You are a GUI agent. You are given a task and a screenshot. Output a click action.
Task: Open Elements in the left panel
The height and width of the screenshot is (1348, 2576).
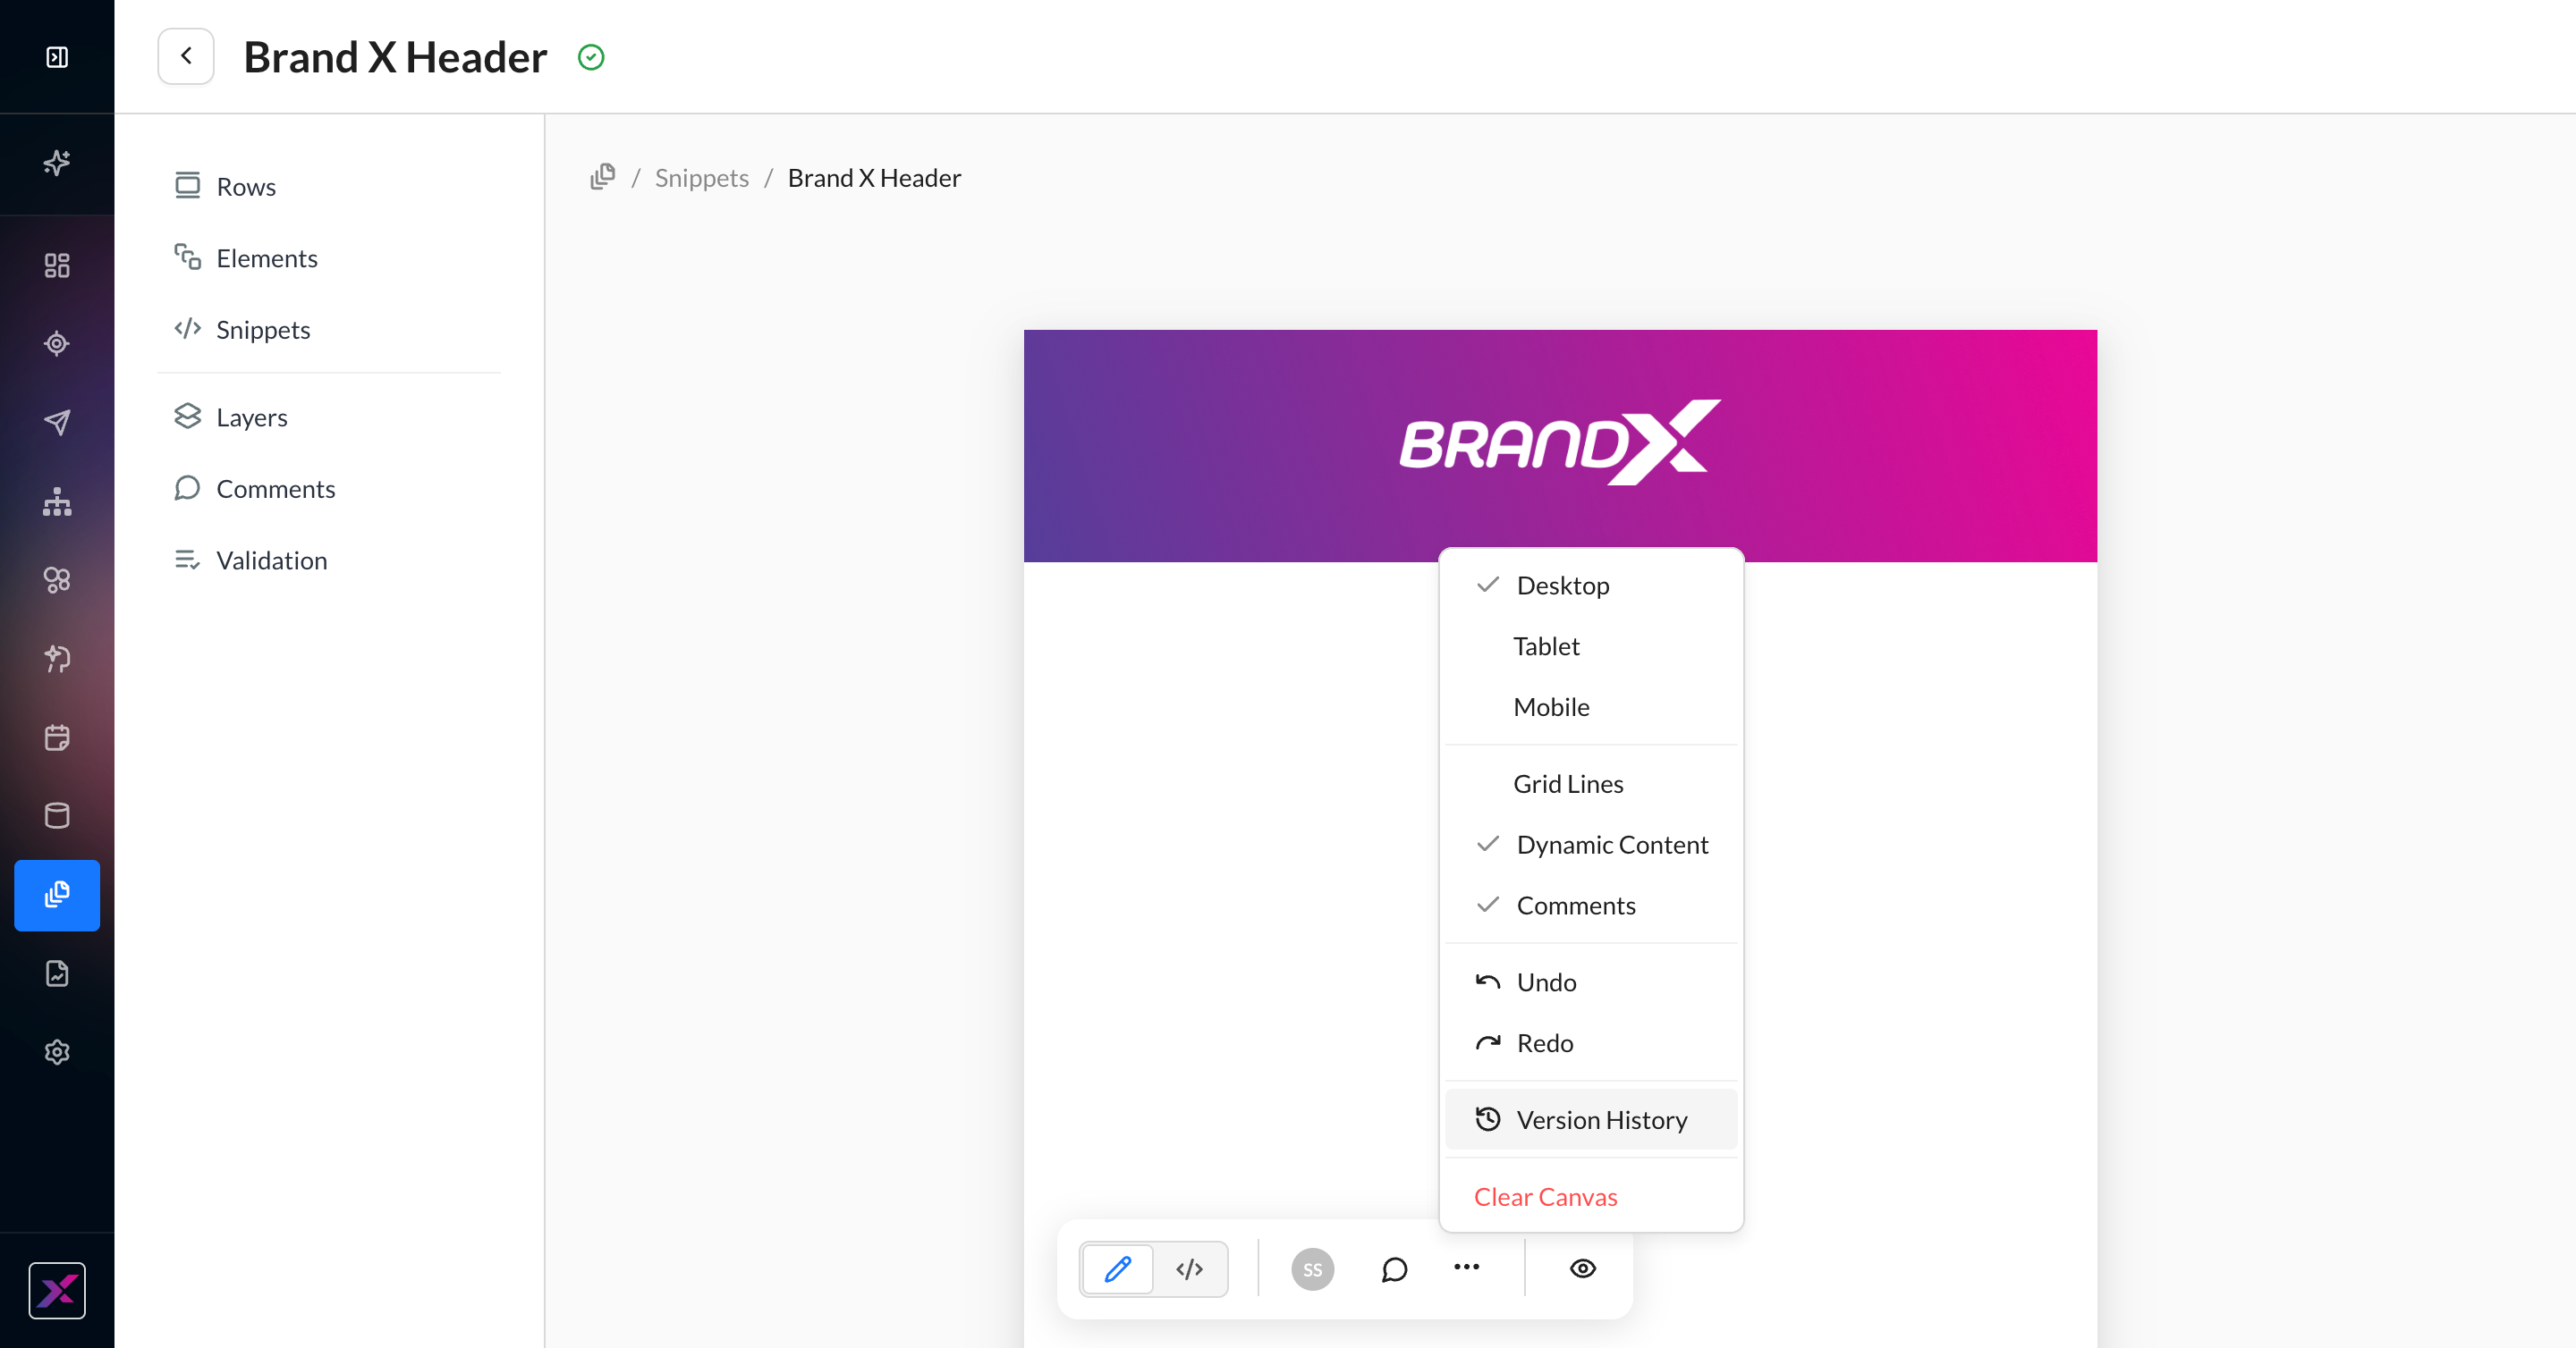click(247, 257)
